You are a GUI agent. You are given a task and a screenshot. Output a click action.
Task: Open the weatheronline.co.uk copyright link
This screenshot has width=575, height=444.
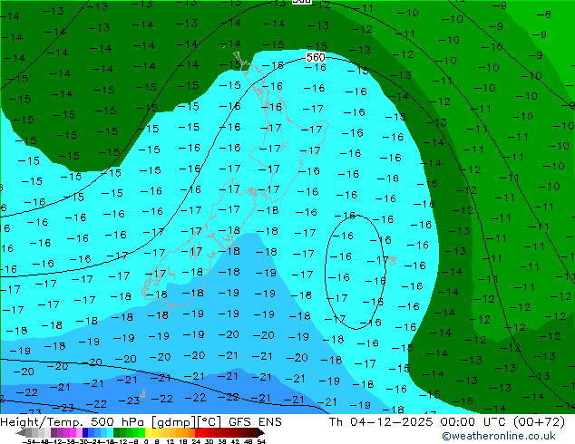[x=499, y=436]
